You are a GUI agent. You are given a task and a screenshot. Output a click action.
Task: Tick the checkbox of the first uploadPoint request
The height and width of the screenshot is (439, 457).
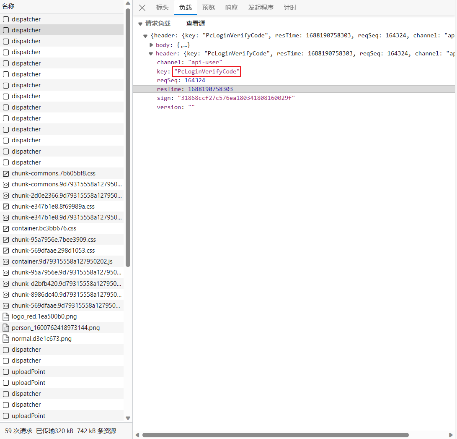click(x=6, y=372)
